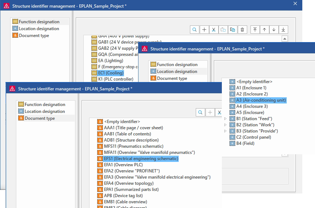This screenshot has height=208, width=315.
Task: Click the search magnifier above the document type list
Action: pyautogui.click(x=200, y=113)
